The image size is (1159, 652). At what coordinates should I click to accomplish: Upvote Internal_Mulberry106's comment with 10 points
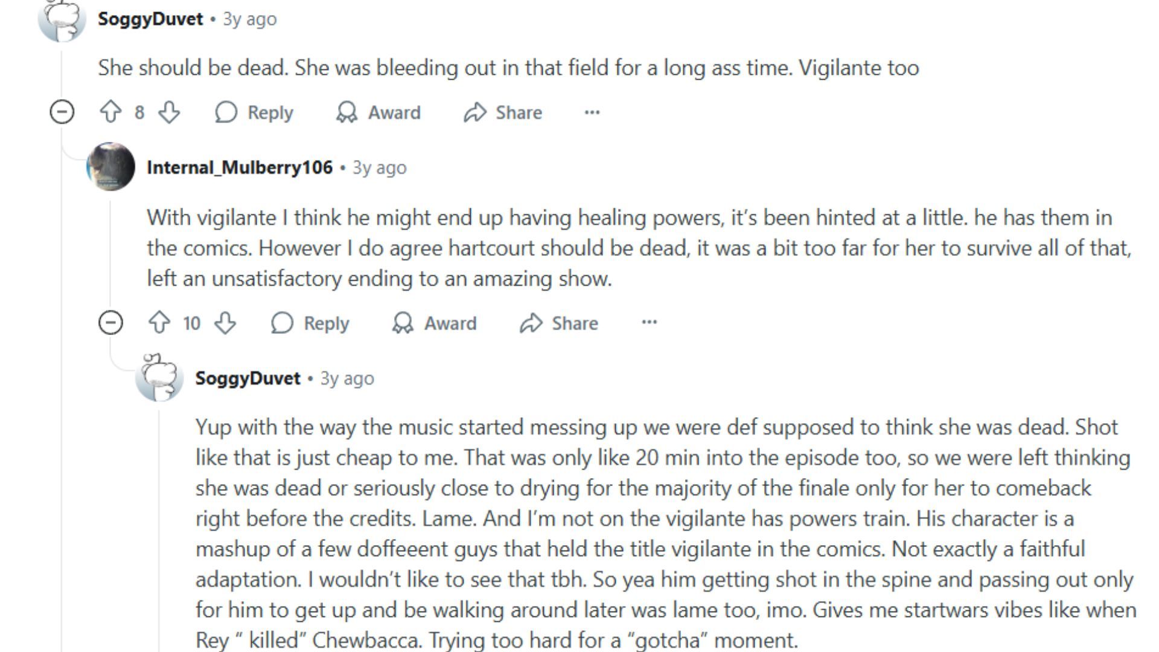click(159, 323)
